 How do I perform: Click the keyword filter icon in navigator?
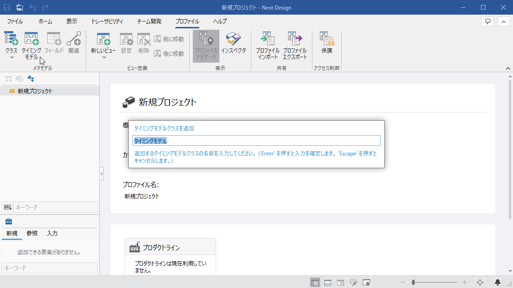(7, 207)
